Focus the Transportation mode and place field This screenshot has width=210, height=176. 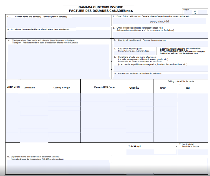pos(58,61)
